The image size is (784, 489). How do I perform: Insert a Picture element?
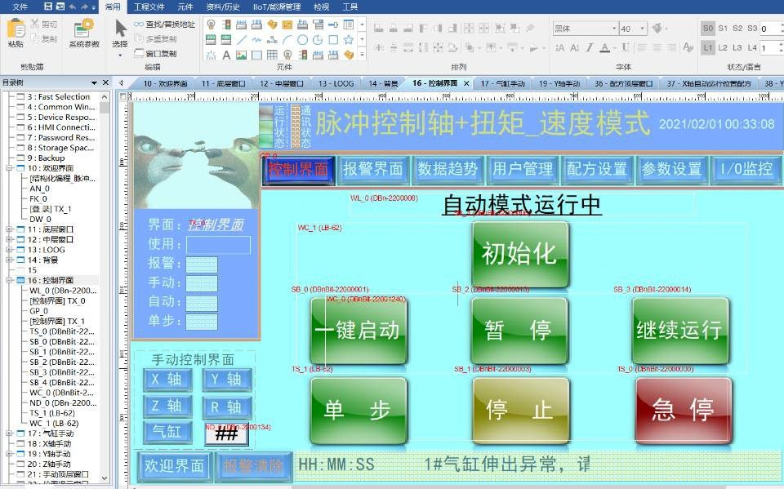[x=242, y=55]
